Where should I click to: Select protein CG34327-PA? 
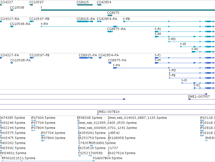tap(9, 55)
